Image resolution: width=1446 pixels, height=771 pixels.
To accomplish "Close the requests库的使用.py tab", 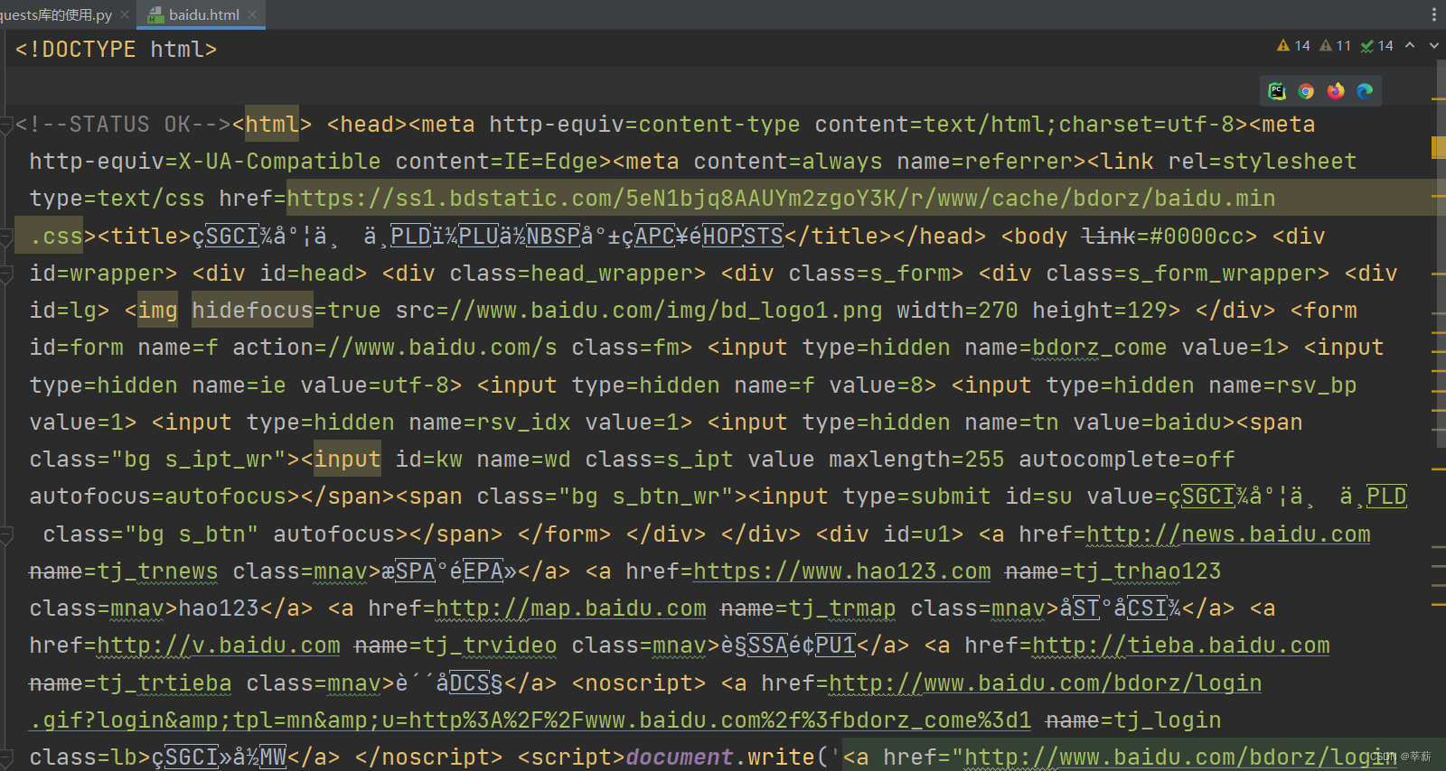I will click(125, 14).
